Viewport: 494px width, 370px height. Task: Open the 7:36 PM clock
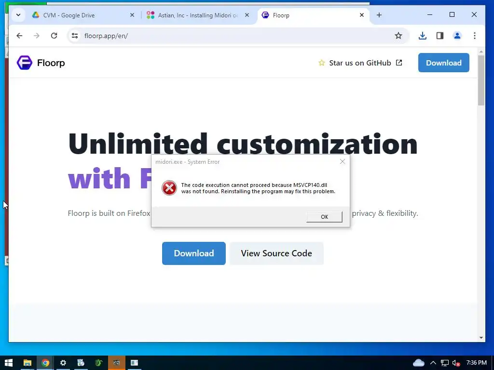pos(476,363)
